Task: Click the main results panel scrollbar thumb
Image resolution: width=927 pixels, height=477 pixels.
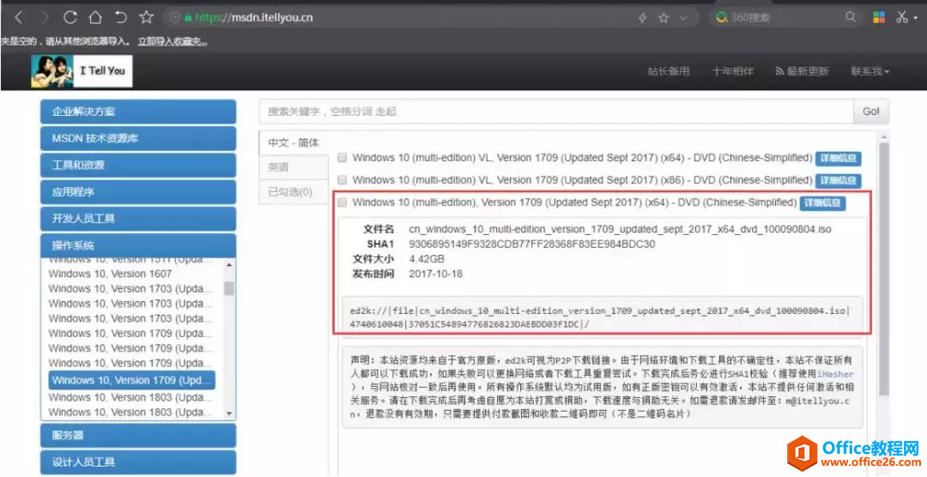Action: [884, 269]
